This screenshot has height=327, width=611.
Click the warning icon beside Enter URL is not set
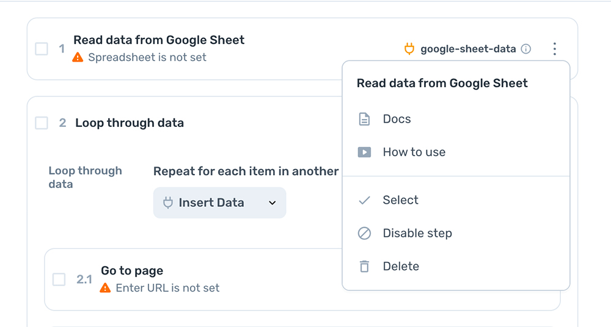[105, 288]
